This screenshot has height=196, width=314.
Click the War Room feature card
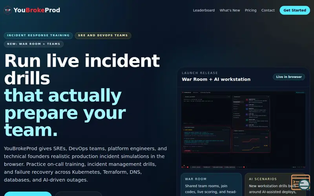[211, 185]
